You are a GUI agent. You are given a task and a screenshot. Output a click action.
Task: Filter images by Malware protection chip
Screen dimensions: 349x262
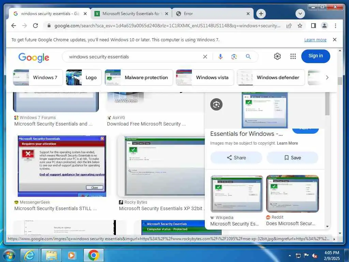coord(139,77)
